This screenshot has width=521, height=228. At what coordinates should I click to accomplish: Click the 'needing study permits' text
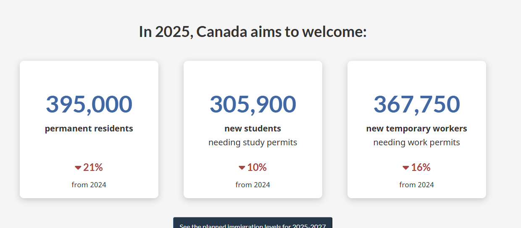(x=253, y=142)
